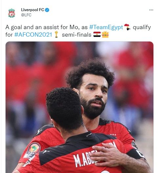This screenshot has width=158, height=173.
Task: Open the Liverpool FC crest avatar
Action: (x=11, y=13)
